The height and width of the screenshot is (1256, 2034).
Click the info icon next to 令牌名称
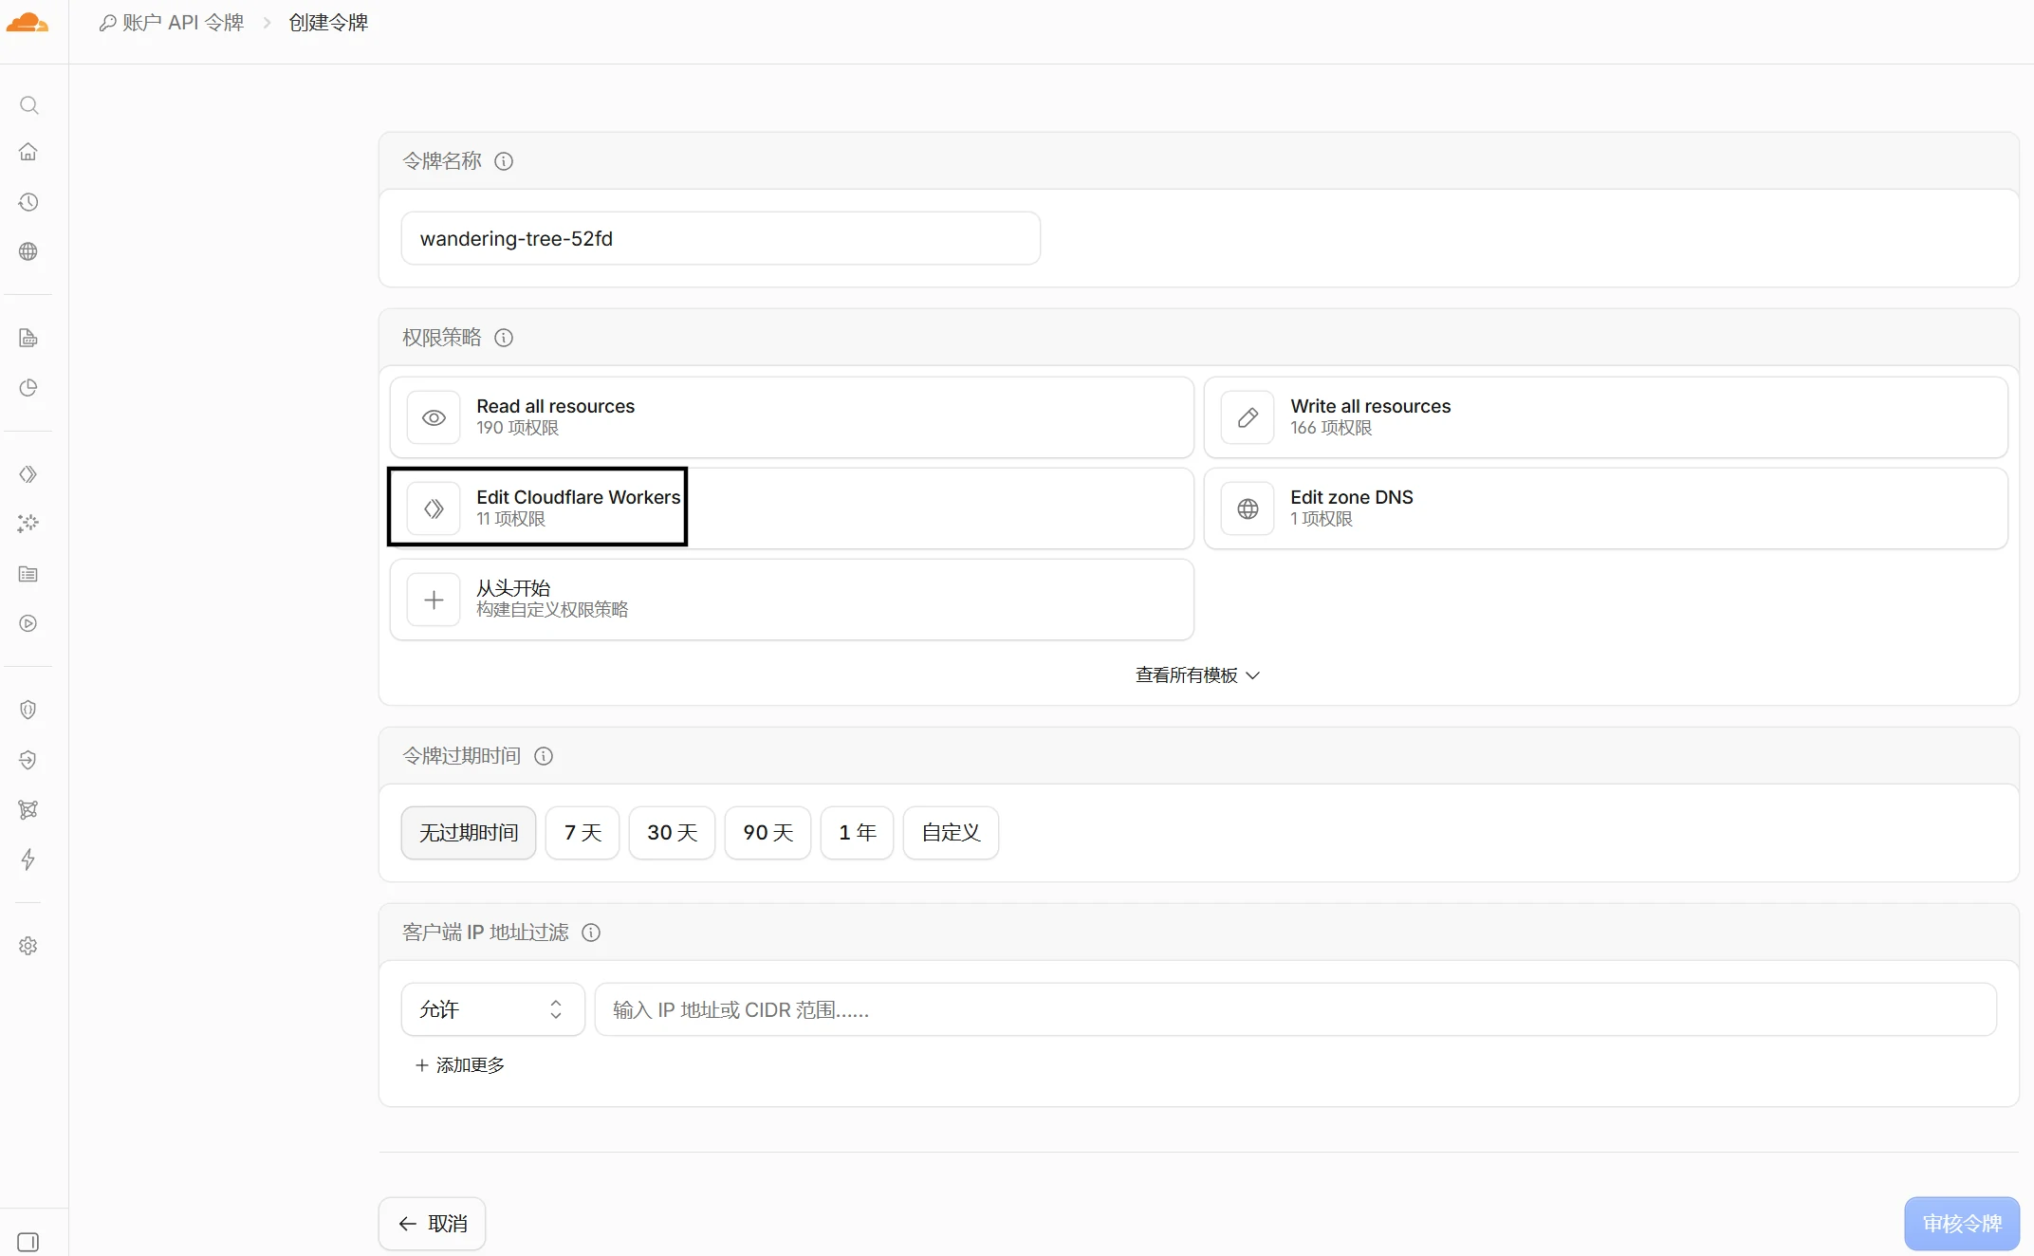[x=504, y=161]
